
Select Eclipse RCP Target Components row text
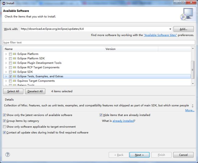coord(38,67)
